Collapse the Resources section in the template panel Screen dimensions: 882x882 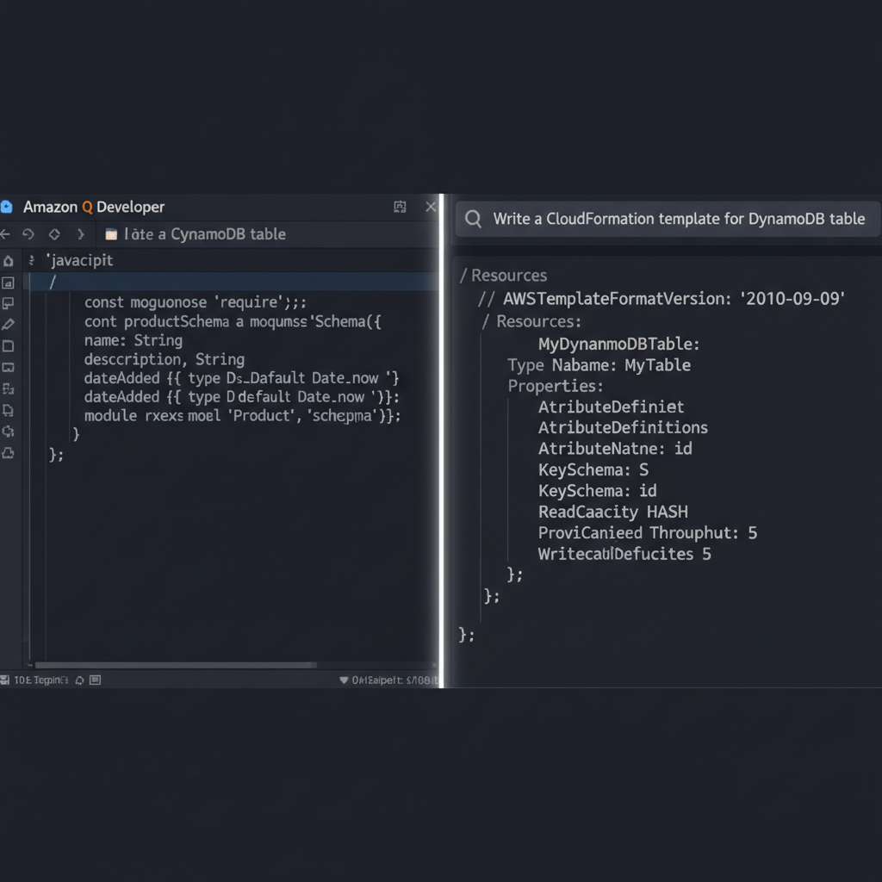[x=463, y=276]
